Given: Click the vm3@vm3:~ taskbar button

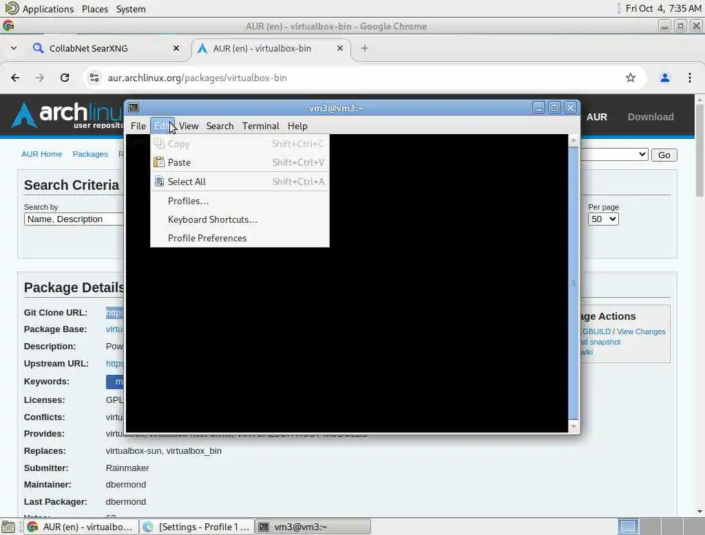Looking at the screenshot, I should coord(313,527).
